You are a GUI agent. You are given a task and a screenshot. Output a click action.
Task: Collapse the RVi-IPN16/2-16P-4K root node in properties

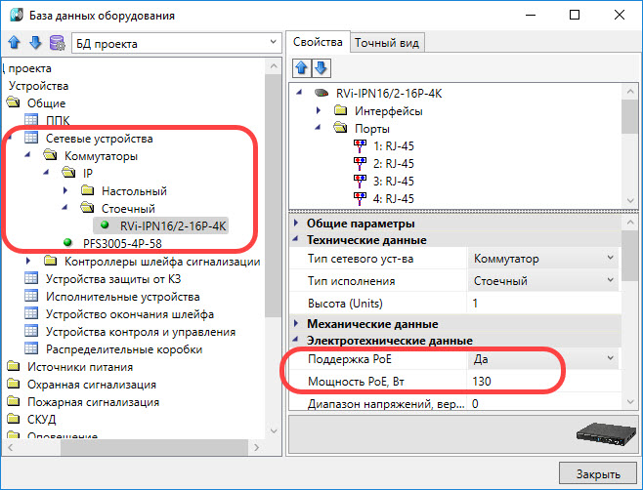tap(299, 92)
